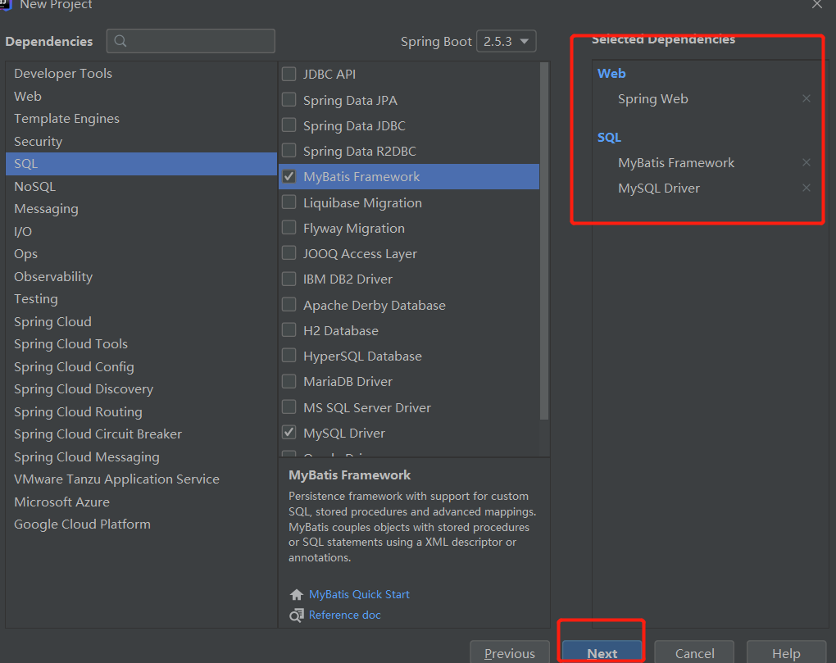Enable Spring Data R2DBC checkbox
This screenshot has width=836, height=663.
[289, 150]
